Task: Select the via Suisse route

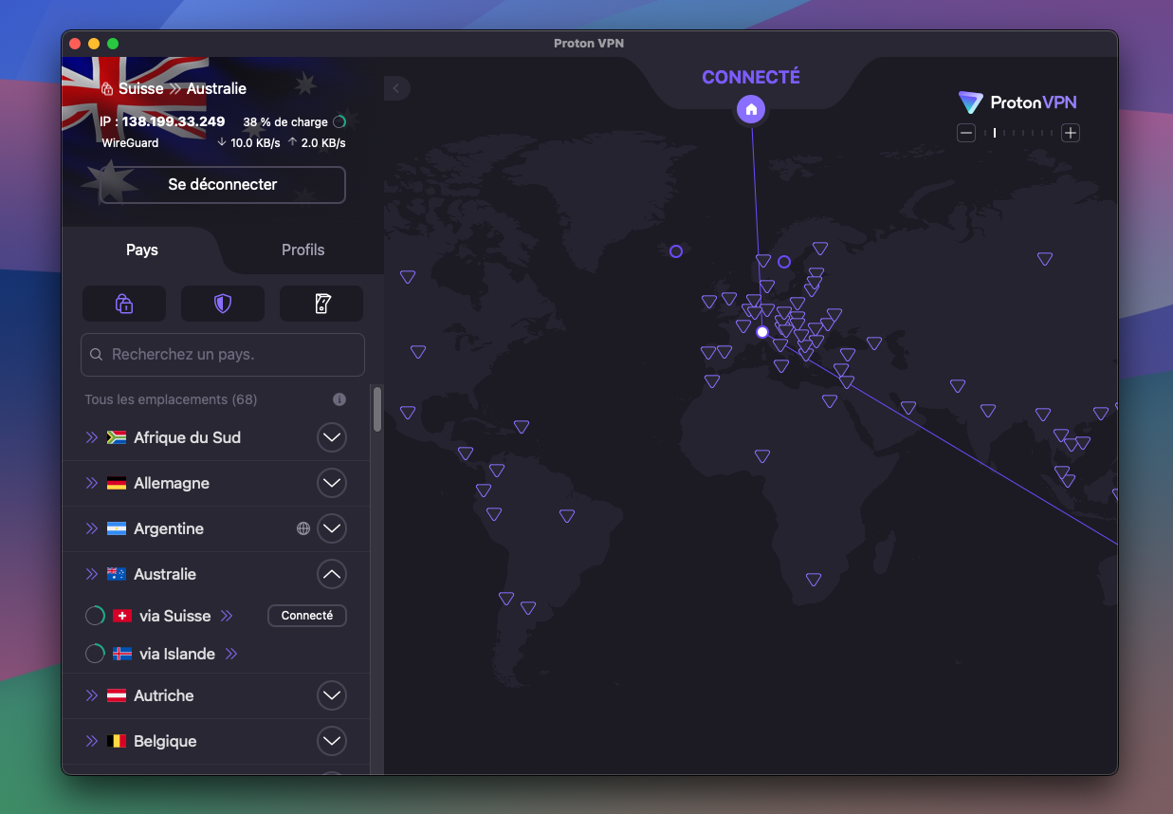Action: click(216, 616)
